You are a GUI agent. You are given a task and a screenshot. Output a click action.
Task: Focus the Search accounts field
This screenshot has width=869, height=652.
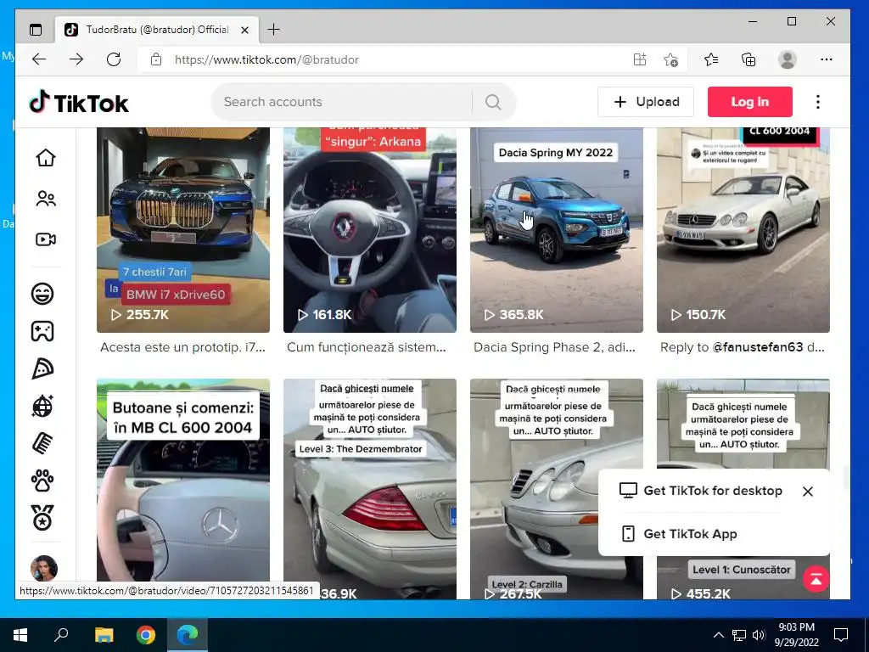[346, 102]
